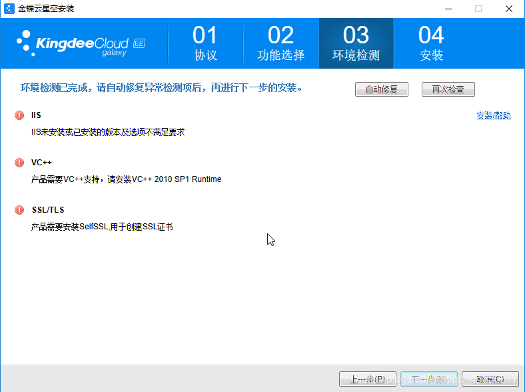
Task: Open step 04 安装 tab
Action: (431, 43)
